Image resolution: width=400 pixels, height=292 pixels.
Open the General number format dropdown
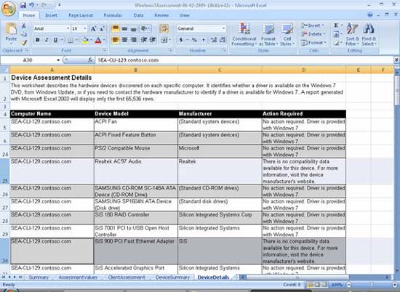click(223, 28)
